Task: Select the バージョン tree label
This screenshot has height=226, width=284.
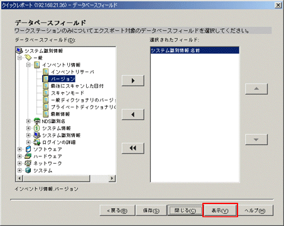Action: 63,79
